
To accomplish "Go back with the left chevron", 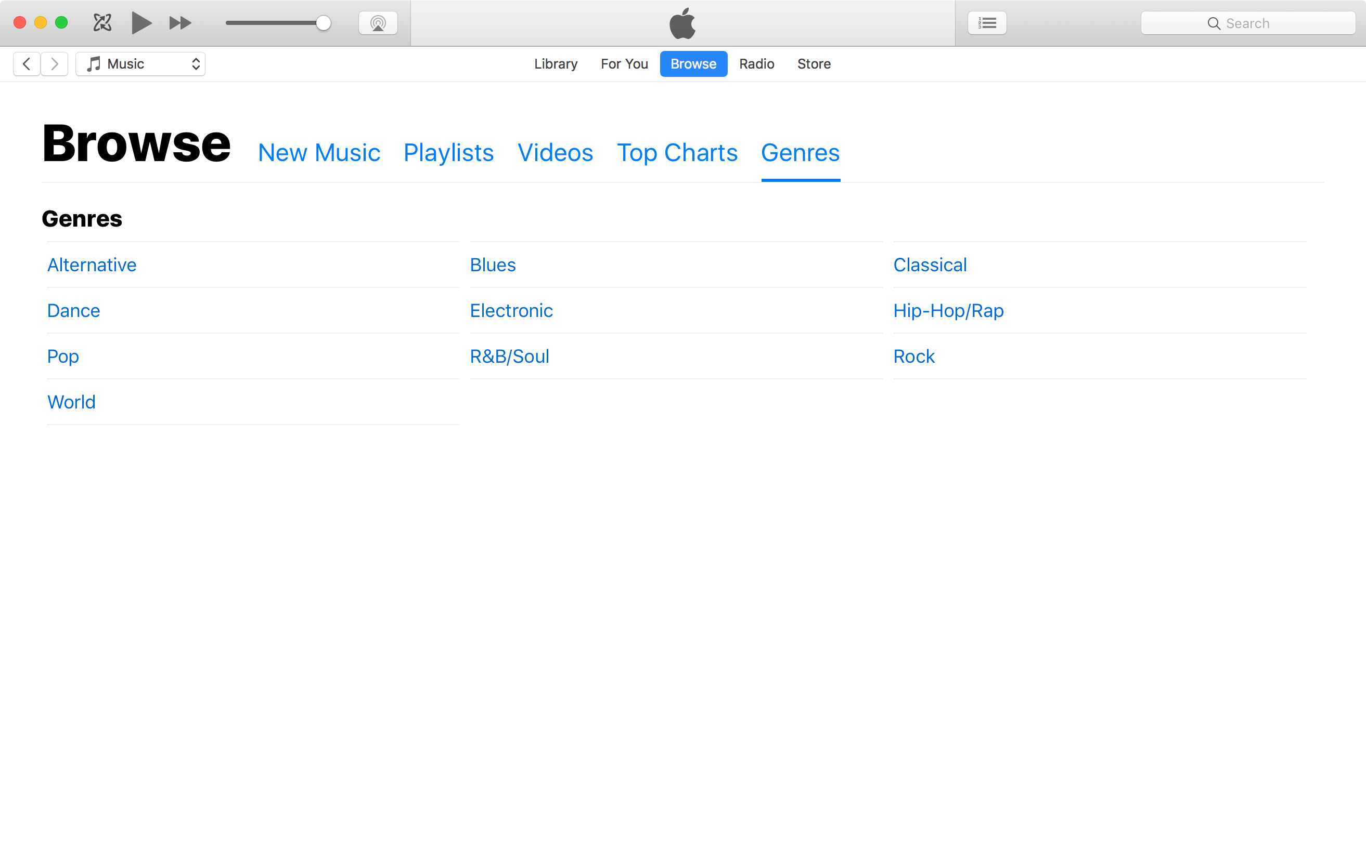I will [x=27, y=64].
